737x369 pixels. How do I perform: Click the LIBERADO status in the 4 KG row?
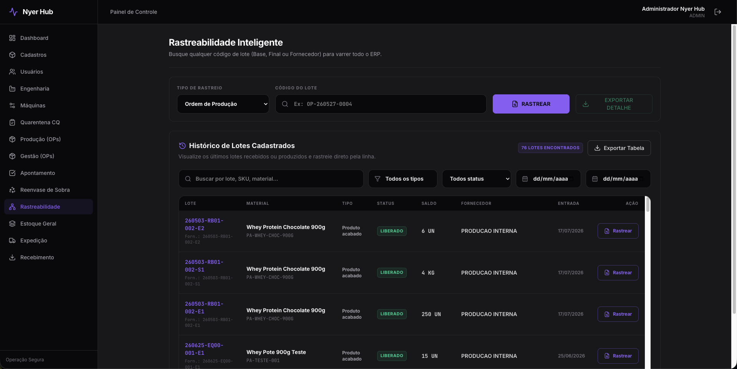[392, 273]
